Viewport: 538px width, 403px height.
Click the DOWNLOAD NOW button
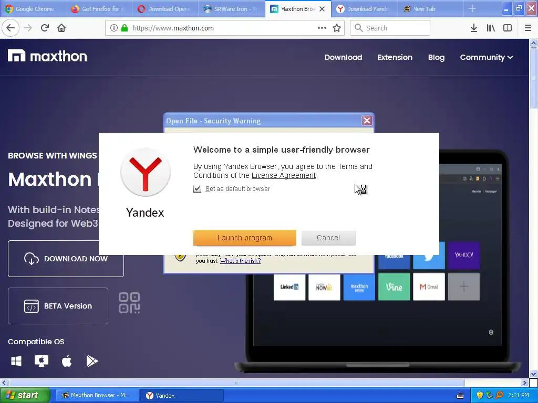click(66, 259)
